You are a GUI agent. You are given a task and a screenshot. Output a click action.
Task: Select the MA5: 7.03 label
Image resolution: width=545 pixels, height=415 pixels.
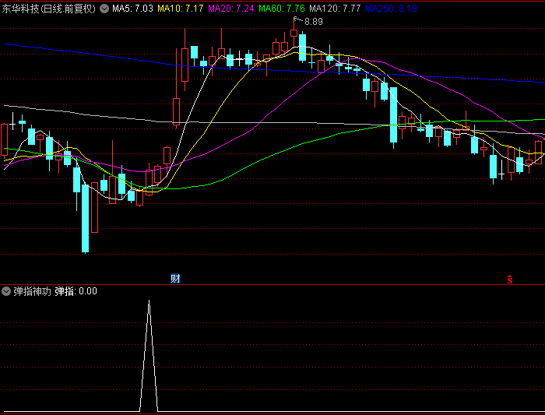(132, 9)
